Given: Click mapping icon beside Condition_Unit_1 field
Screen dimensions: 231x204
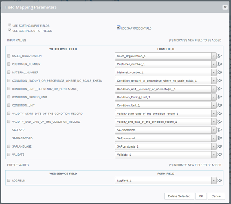Looking at the screenshot, I should coord(220,105).
